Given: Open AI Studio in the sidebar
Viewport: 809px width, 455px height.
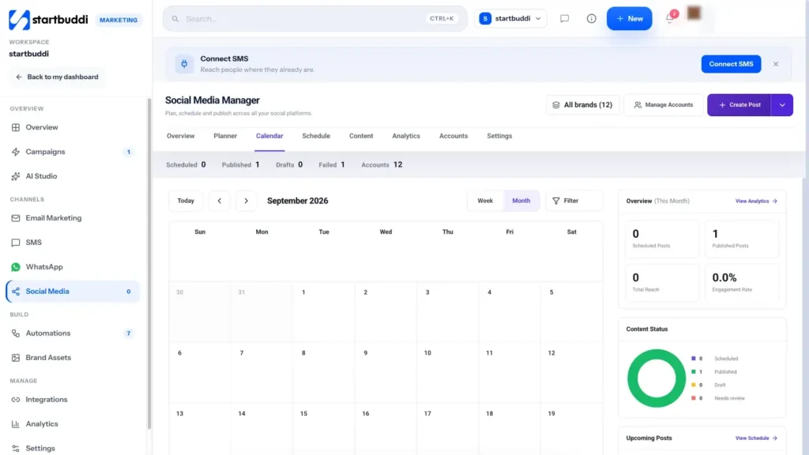Looking at the screenshot, I should pos(72,176).
